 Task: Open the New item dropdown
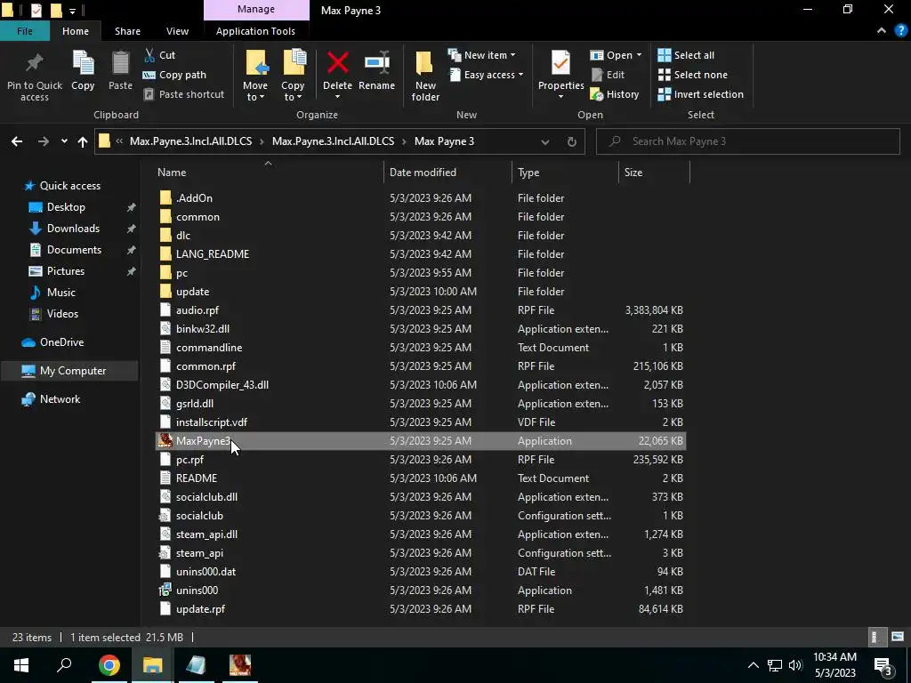pyautogui.click(x=481, y=55)
